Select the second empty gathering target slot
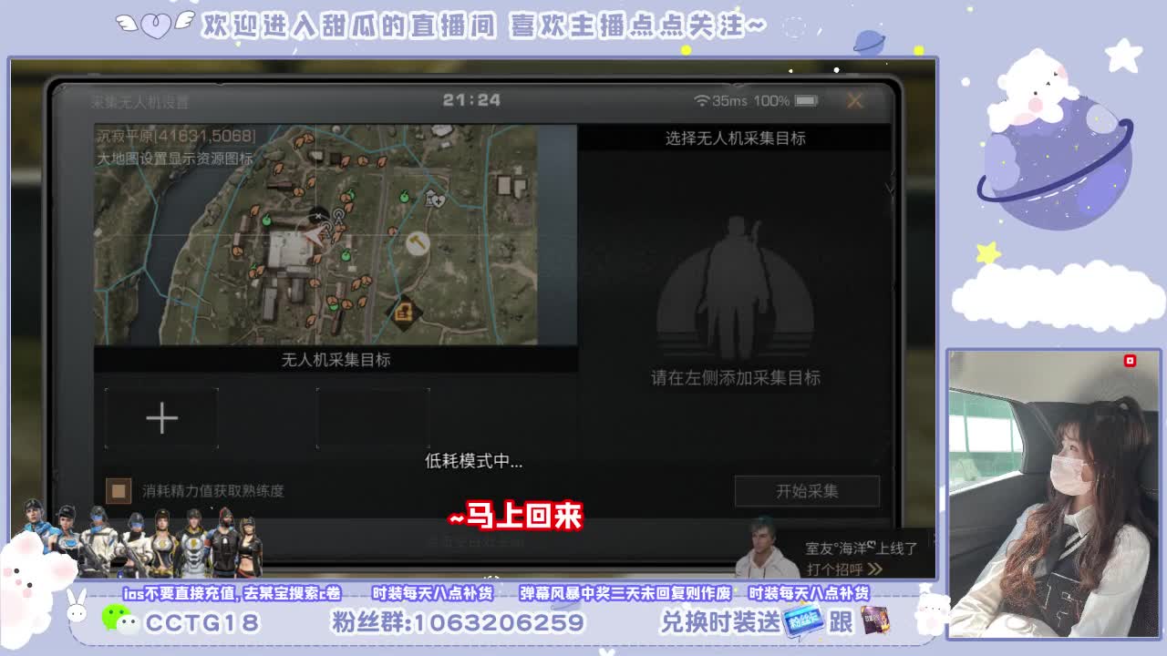1167x656 pixels. 373,418
